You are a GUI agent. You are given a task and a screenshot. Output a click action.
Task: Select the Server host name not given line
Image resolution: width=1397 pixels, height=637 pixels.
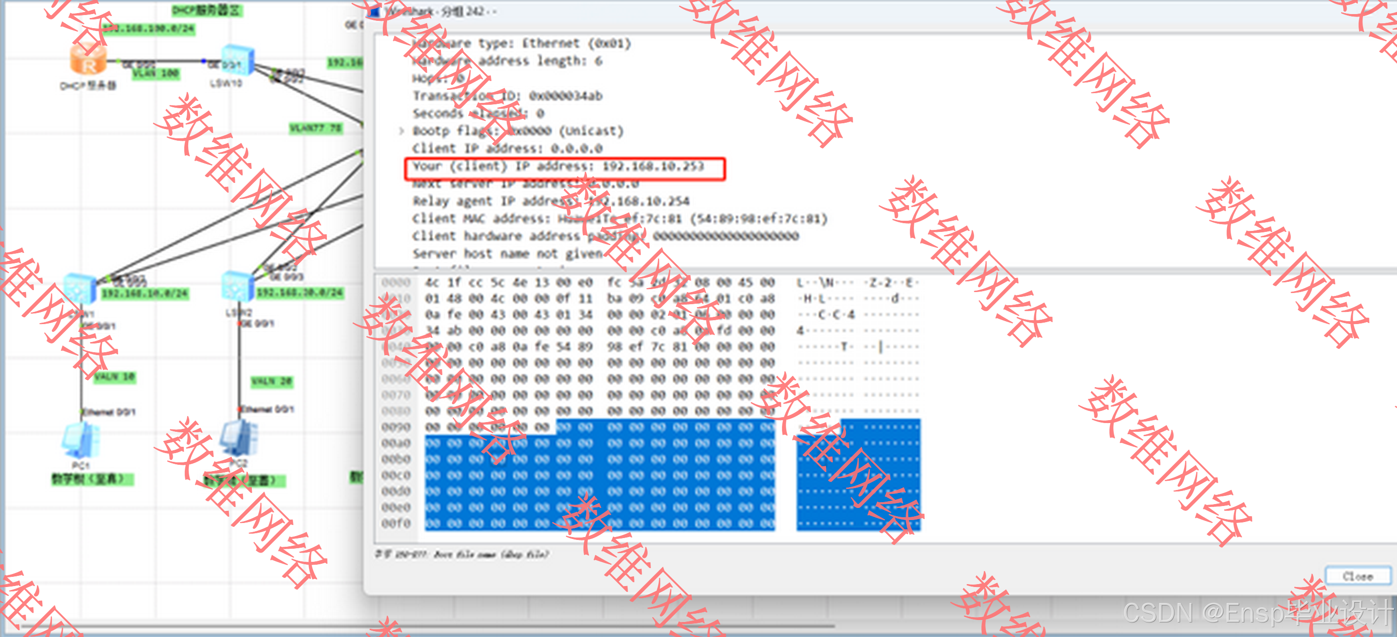point(507,253)
